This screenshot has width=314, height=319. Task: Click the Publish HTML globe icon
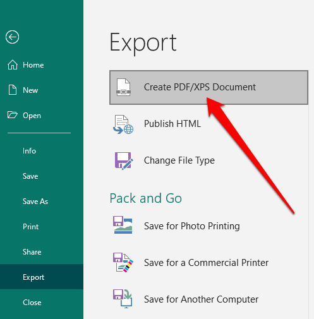pyautogui.click(x=123, y=124)
